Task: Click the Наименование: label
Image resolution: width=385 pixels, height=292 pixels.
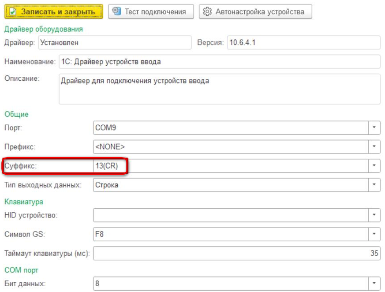Action: (x=30, y=61)
